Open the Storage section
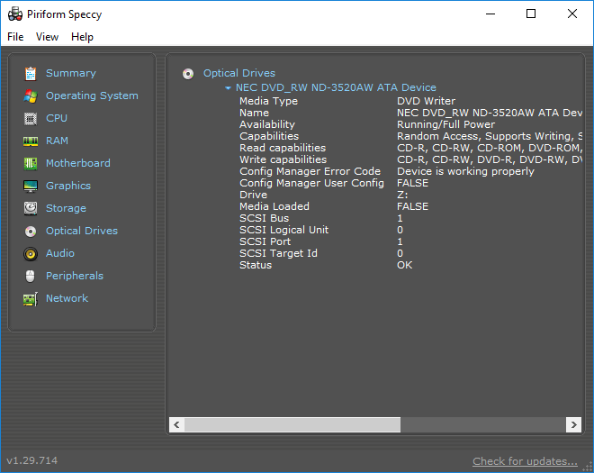The width and height of the screenshot is (594, 473). (x=66, y=208)
